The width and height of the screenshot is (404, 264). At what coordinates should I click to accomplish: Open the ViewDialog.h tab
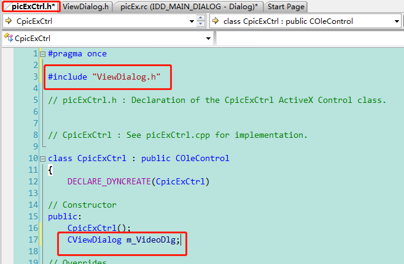[86, 7]
